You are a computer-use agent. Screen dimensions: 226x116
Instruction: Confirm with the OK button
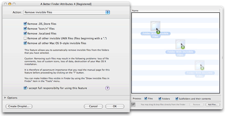[x=115, y=106]
